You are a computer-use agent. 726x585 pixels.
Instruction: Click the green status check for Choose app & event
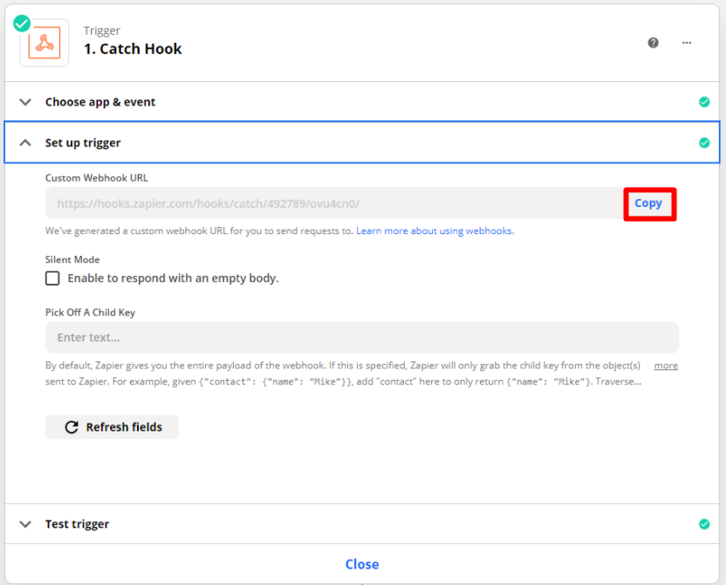click(704, 102)
